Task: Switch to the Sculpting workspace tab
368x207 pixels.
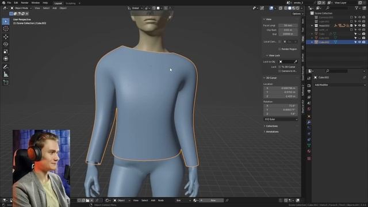Action: pos(70,3)
